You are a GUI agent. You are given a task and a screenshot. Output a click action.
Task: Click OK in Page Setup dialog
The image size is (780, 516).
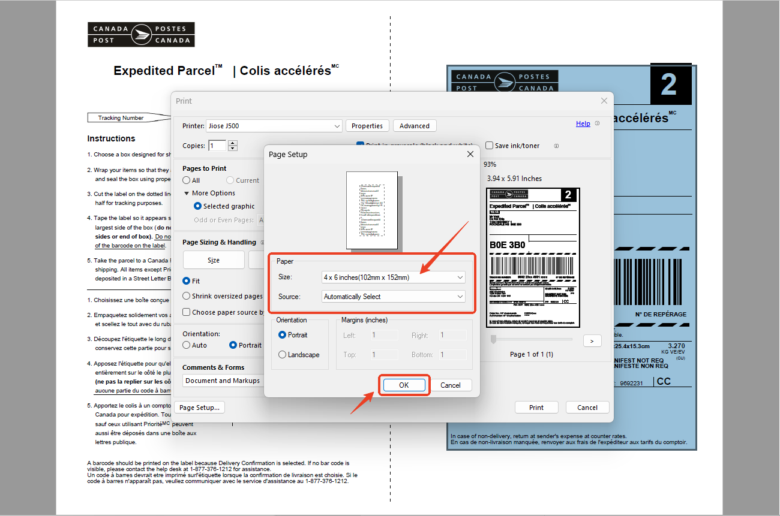coord(404,385)
